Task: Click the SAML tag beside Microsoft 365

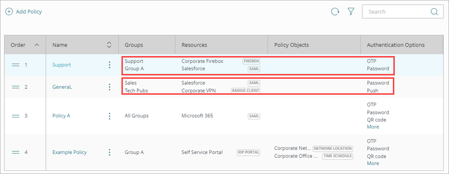Action: 254,116
